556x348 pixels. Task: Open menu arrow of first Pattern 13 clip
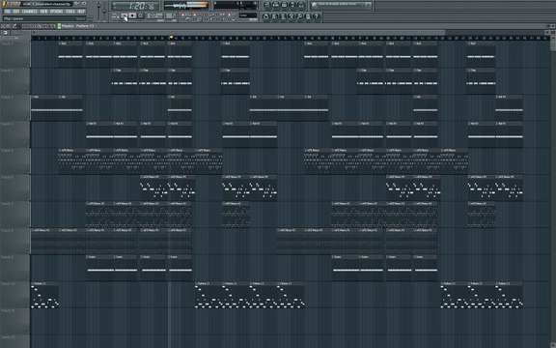click(33, 283)
